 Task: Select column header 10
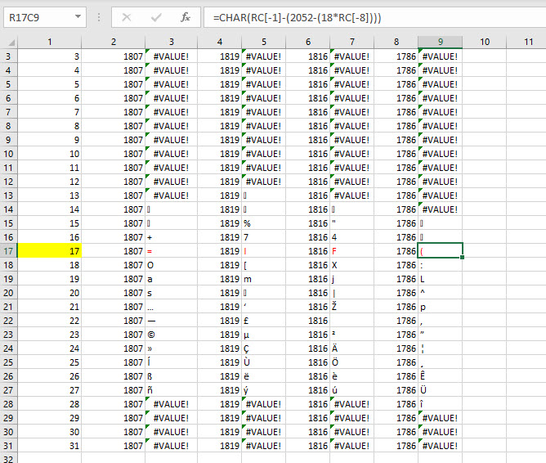point(485,43)
